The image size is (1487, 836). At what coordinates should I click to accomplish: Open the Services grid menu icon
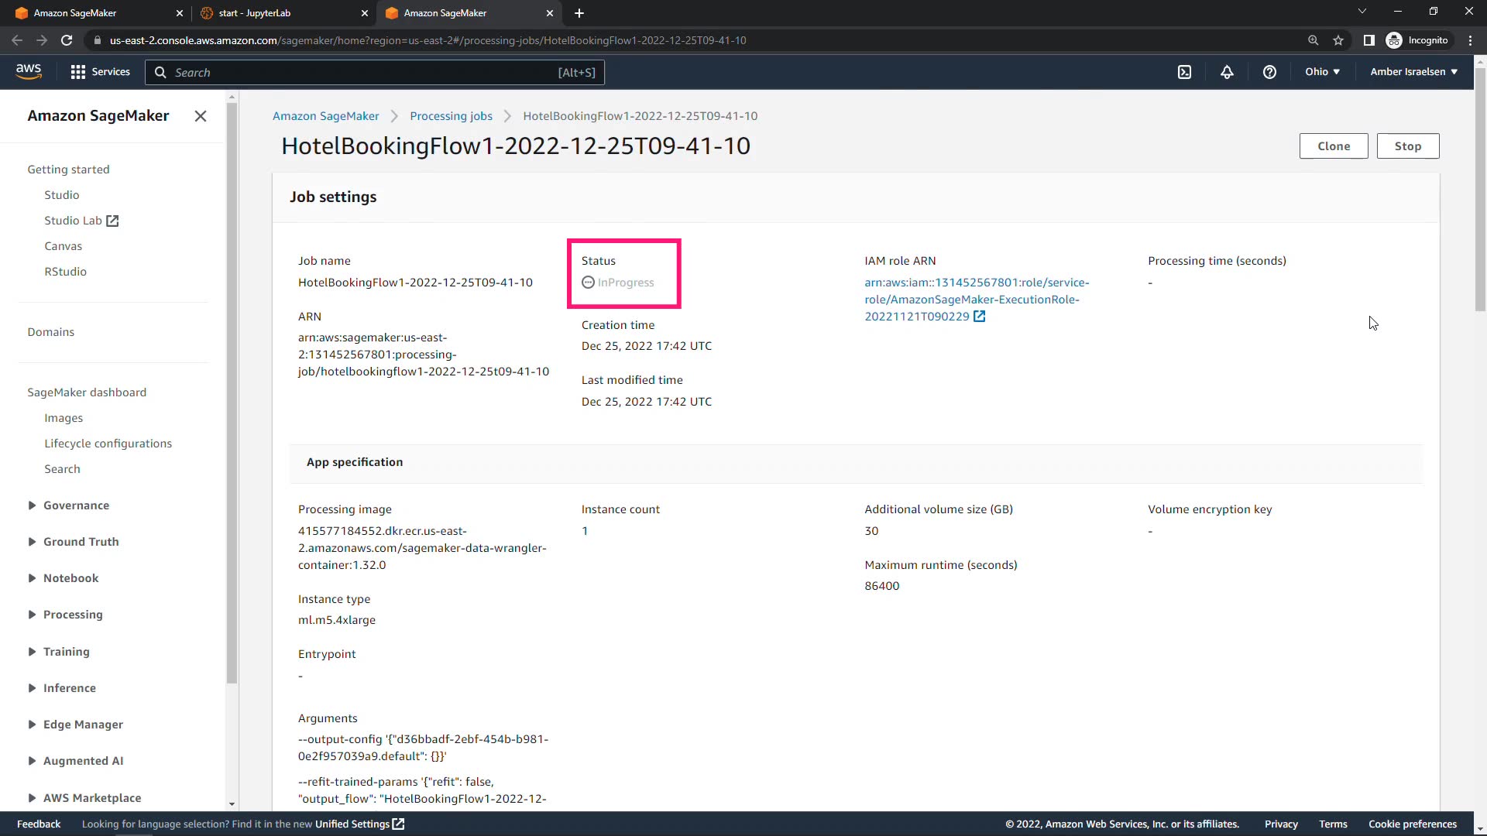click(77, 72)
